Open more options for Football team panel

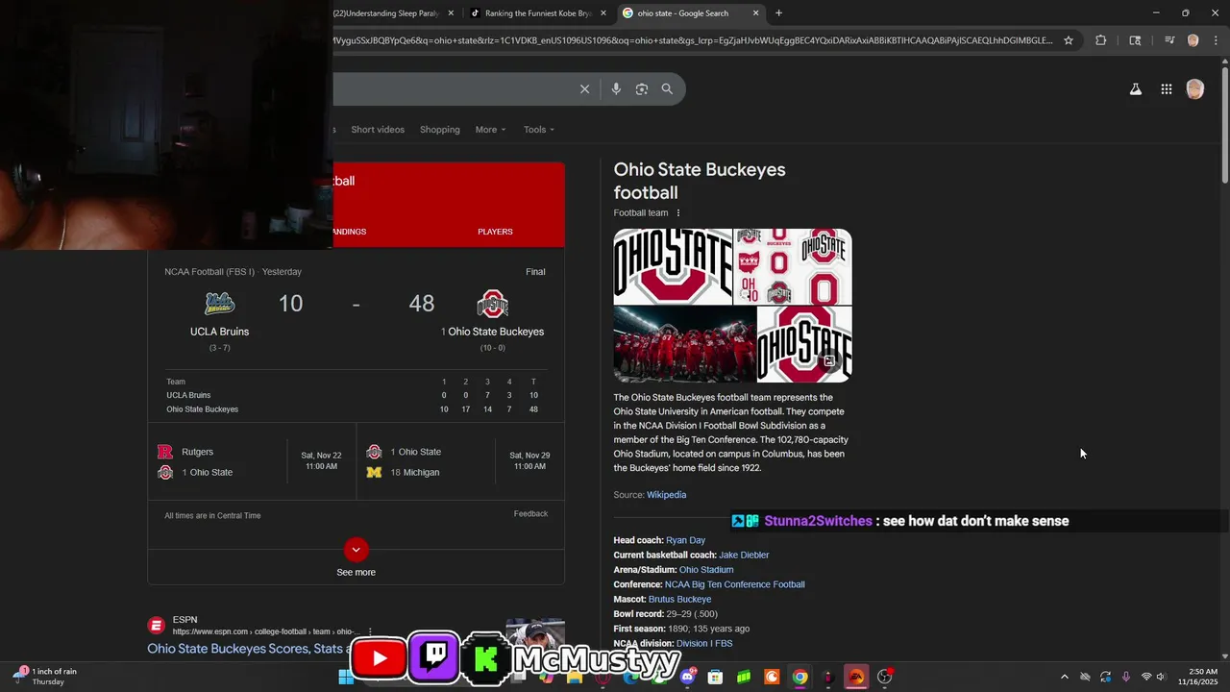[x=677, y=213]
